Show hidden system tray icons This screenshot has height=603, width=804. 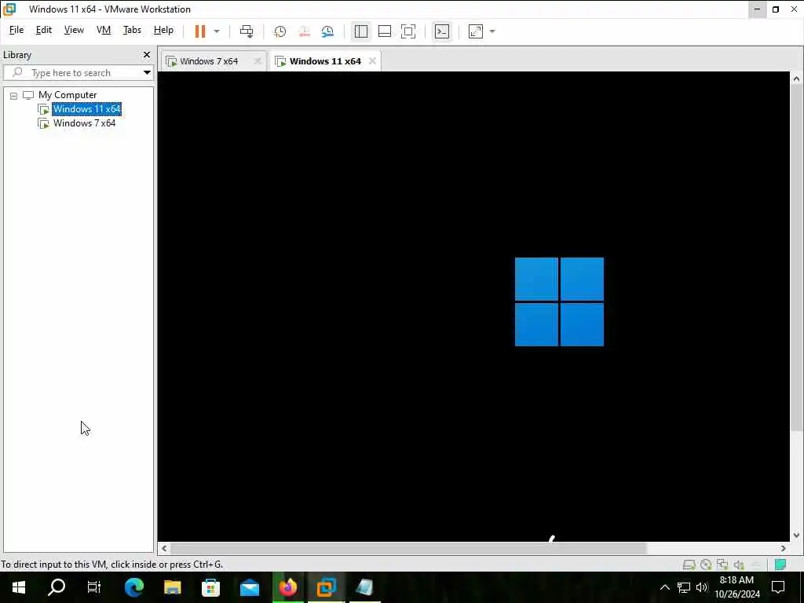[664, 587]
